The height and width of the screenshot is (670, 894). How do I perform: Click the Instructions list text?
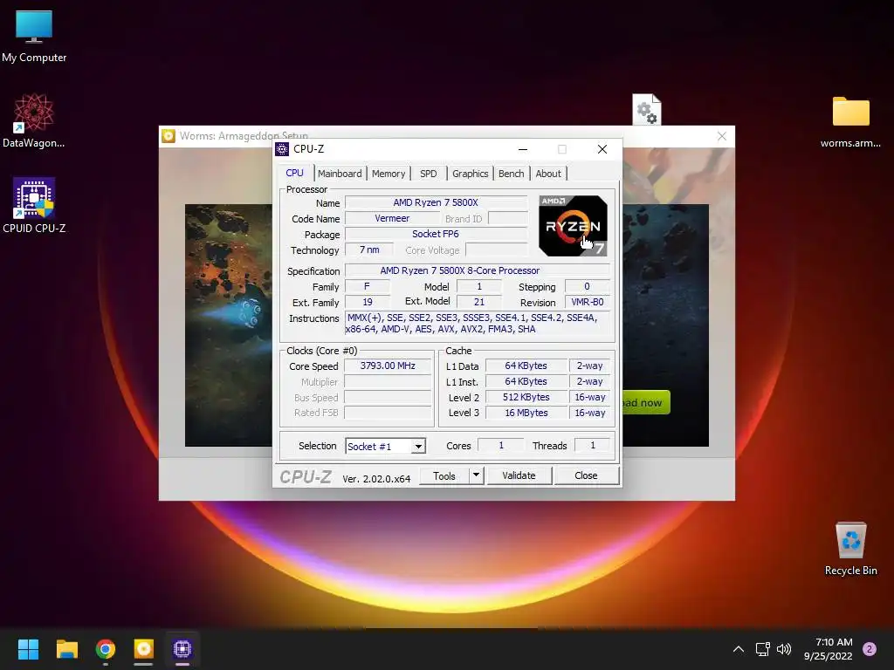[x=477, y=324]
